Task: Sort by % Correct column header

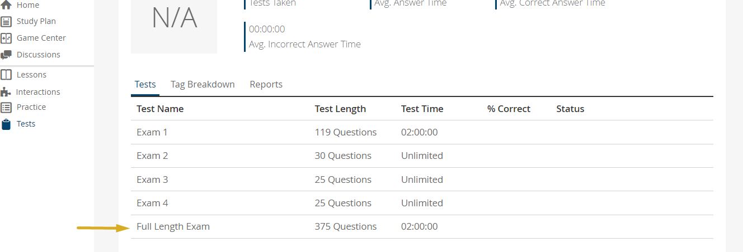Action: pos(509,109)
